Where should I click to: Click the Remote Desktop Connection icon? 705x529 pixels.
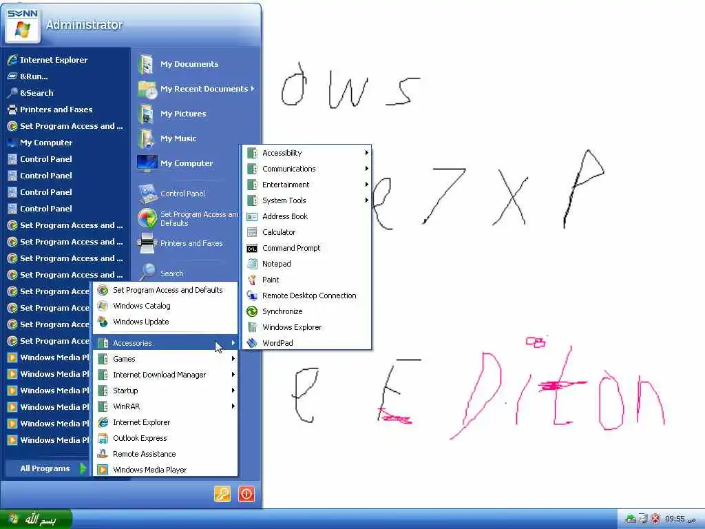[x=252, y=295]
